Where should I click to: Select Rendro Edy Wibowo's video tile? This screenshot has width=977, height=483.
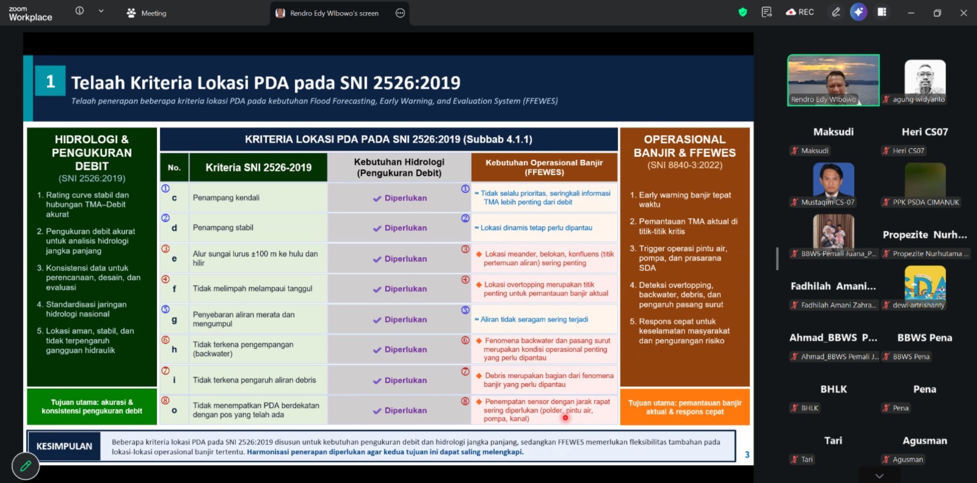[x=834, y=80]
